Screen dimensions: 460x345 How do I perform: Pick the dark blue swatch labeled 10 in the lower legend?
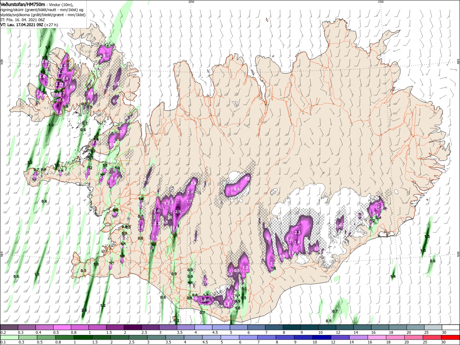(322, 337)
